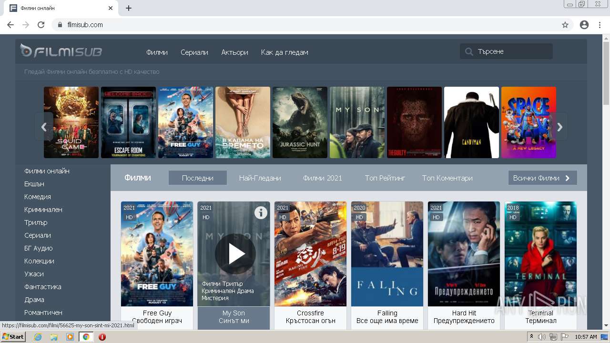The width and height of the screenshot is (610, 343).
Task: Switch to Топ Рейтинг tab
Action: [385, 178]
